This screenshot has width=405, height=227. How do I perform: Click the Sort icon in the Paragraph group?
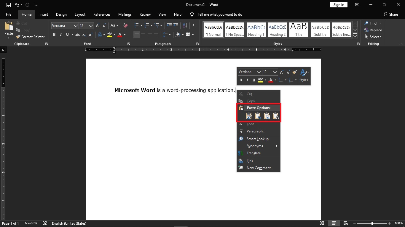185,26
